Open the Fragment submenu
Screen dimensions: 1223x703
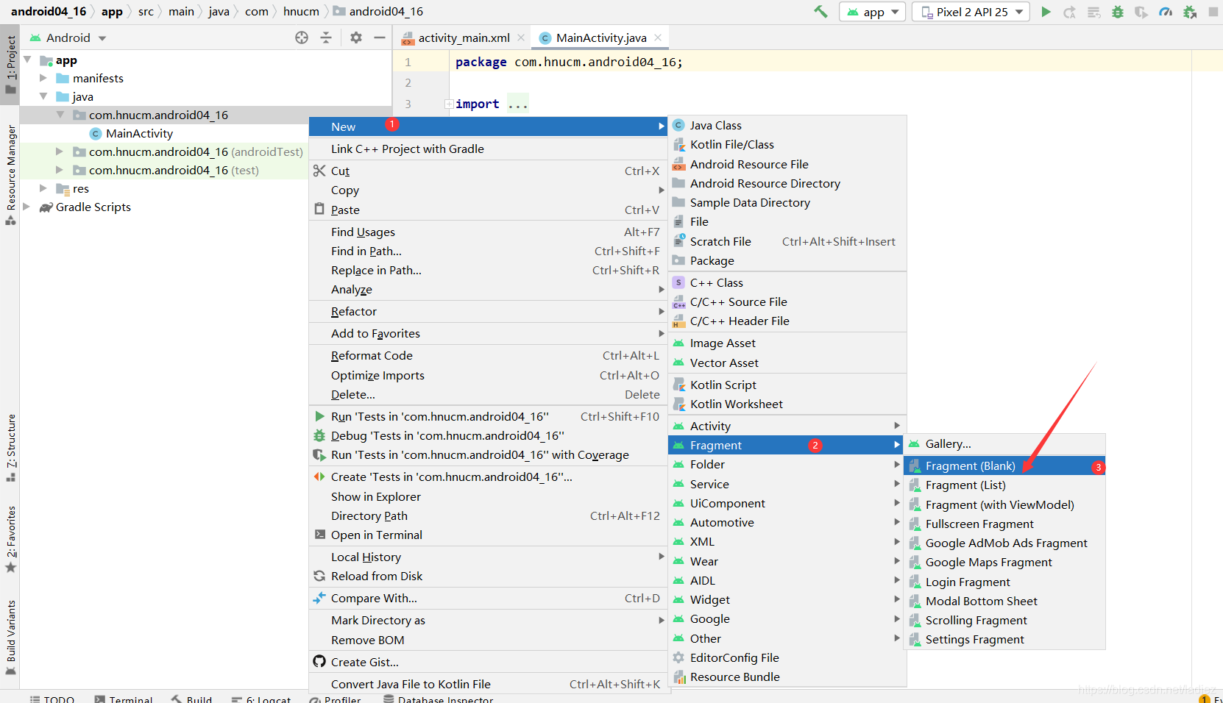point(786,445)
